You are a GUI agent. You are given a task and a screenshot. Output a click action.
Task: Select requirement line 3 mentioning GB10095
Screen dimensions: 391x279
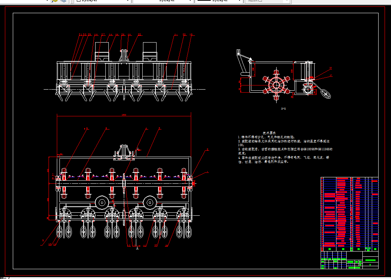[x=285, y=151]
